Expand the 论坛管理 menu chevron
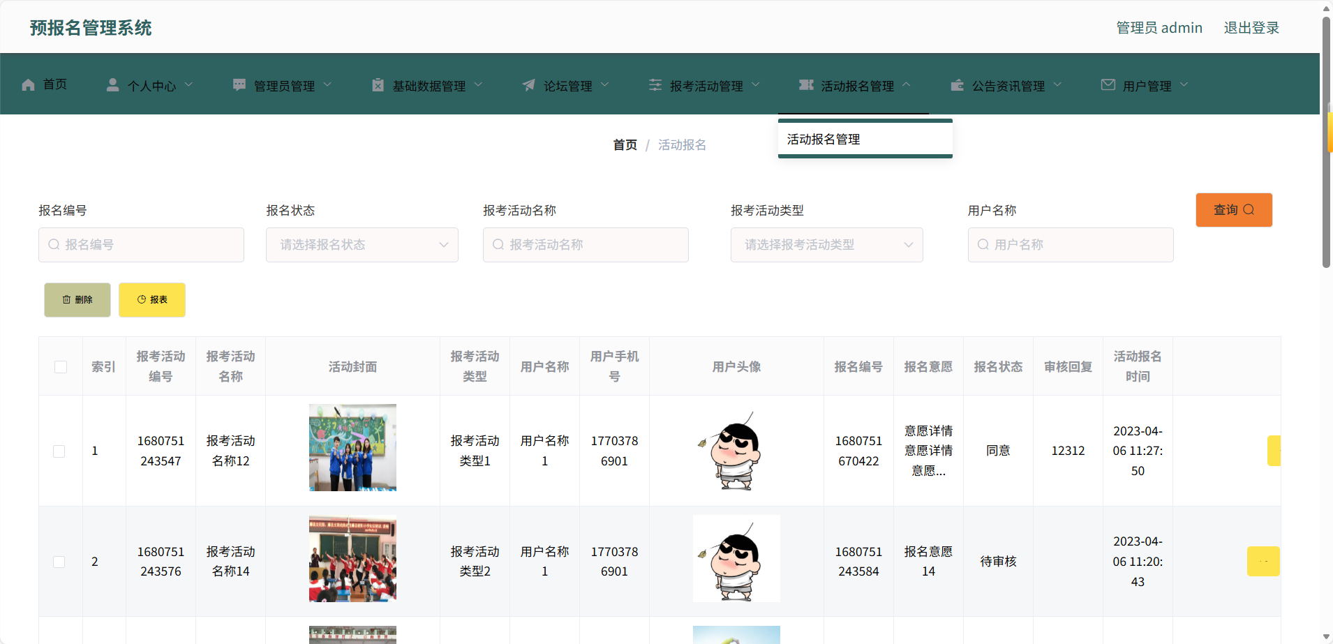The width and height of the screenshot is (1333, 644). tap(605, 84)
